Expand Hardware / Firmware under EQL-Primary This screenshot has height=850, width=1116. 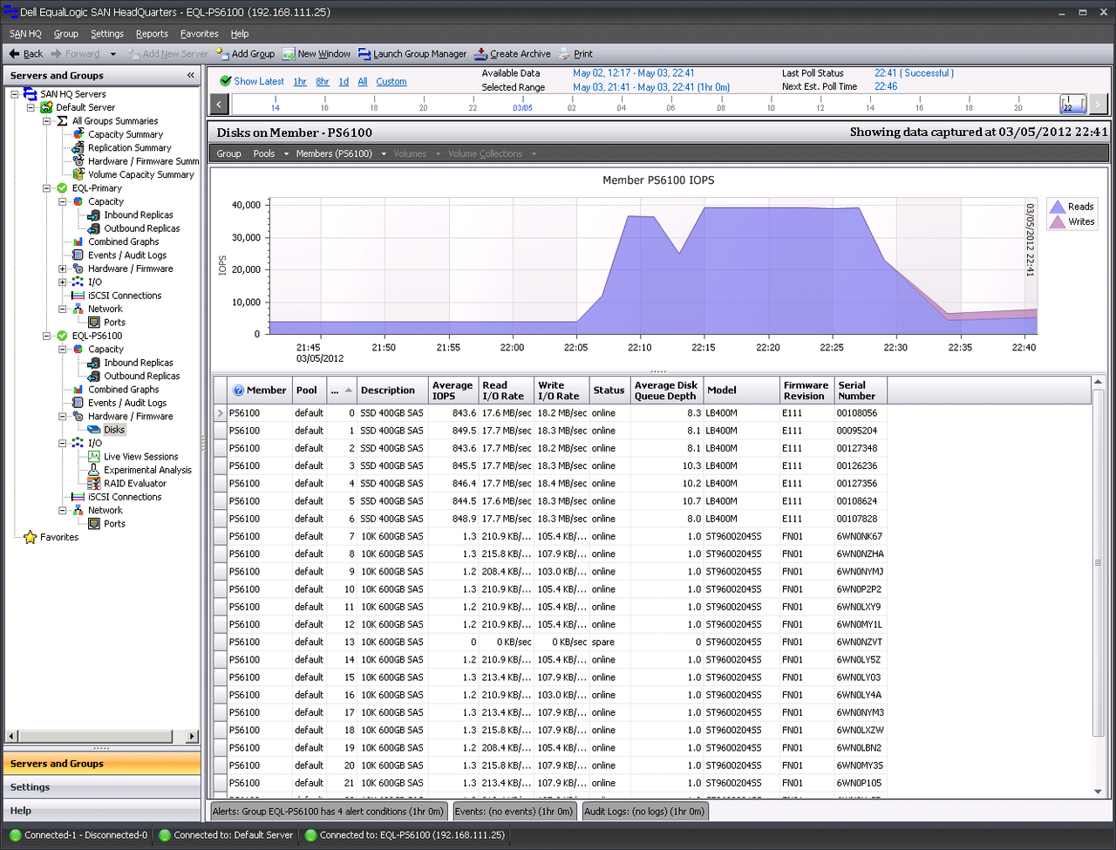[x=63, y=269]
